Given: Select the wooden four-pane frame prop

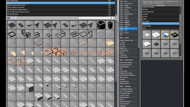Looking at the screenshot, I should pos(110,52).
